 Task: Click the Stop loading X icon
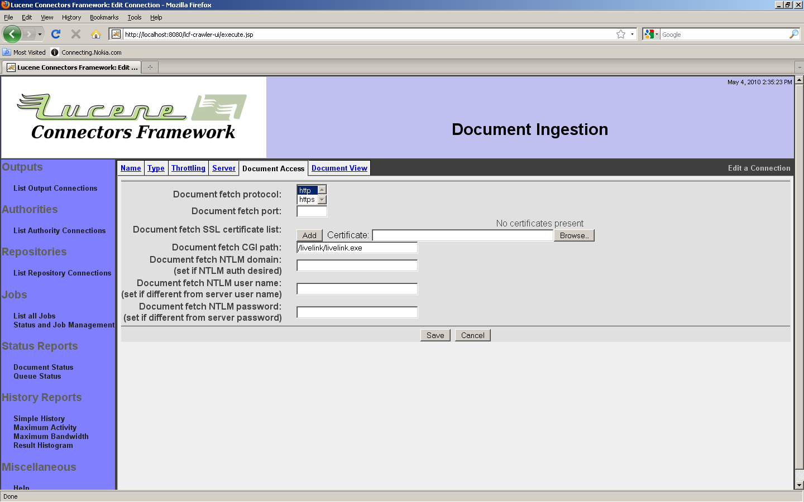pyautogui.click(x=76, y=34)
